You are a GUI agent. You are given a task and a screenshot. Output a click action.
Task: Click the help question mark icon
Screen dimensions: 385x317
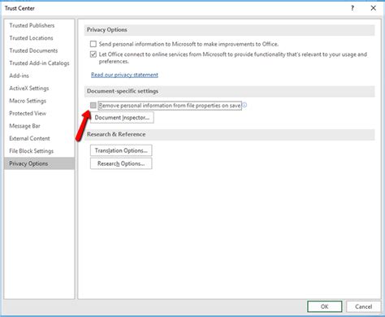(353, 8)
